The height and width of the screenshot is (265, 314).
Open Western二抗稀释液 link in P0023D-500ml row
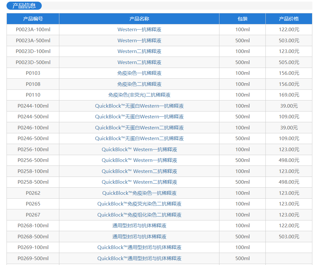pyautogui.click(x=139, y=62)
